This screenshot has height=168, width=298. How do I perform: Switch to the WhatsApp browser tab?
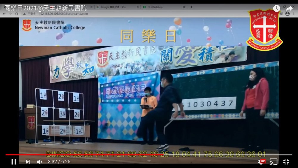point(161,7)
